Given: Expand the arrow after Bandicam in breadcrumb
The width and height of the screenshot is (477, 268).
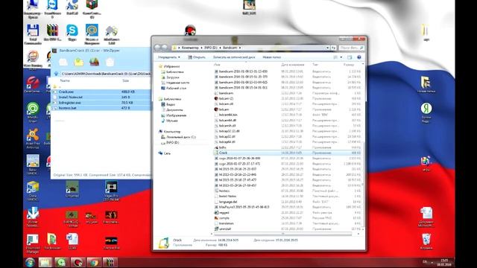Looking at the screenshot, I should pos(240,48).
